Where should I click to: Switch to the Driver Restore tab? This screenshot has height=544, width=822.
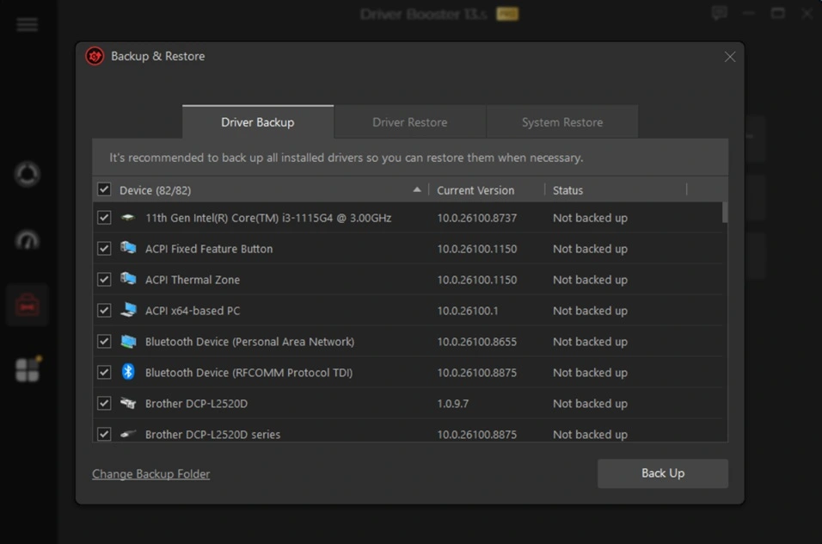tap(409, 122)
